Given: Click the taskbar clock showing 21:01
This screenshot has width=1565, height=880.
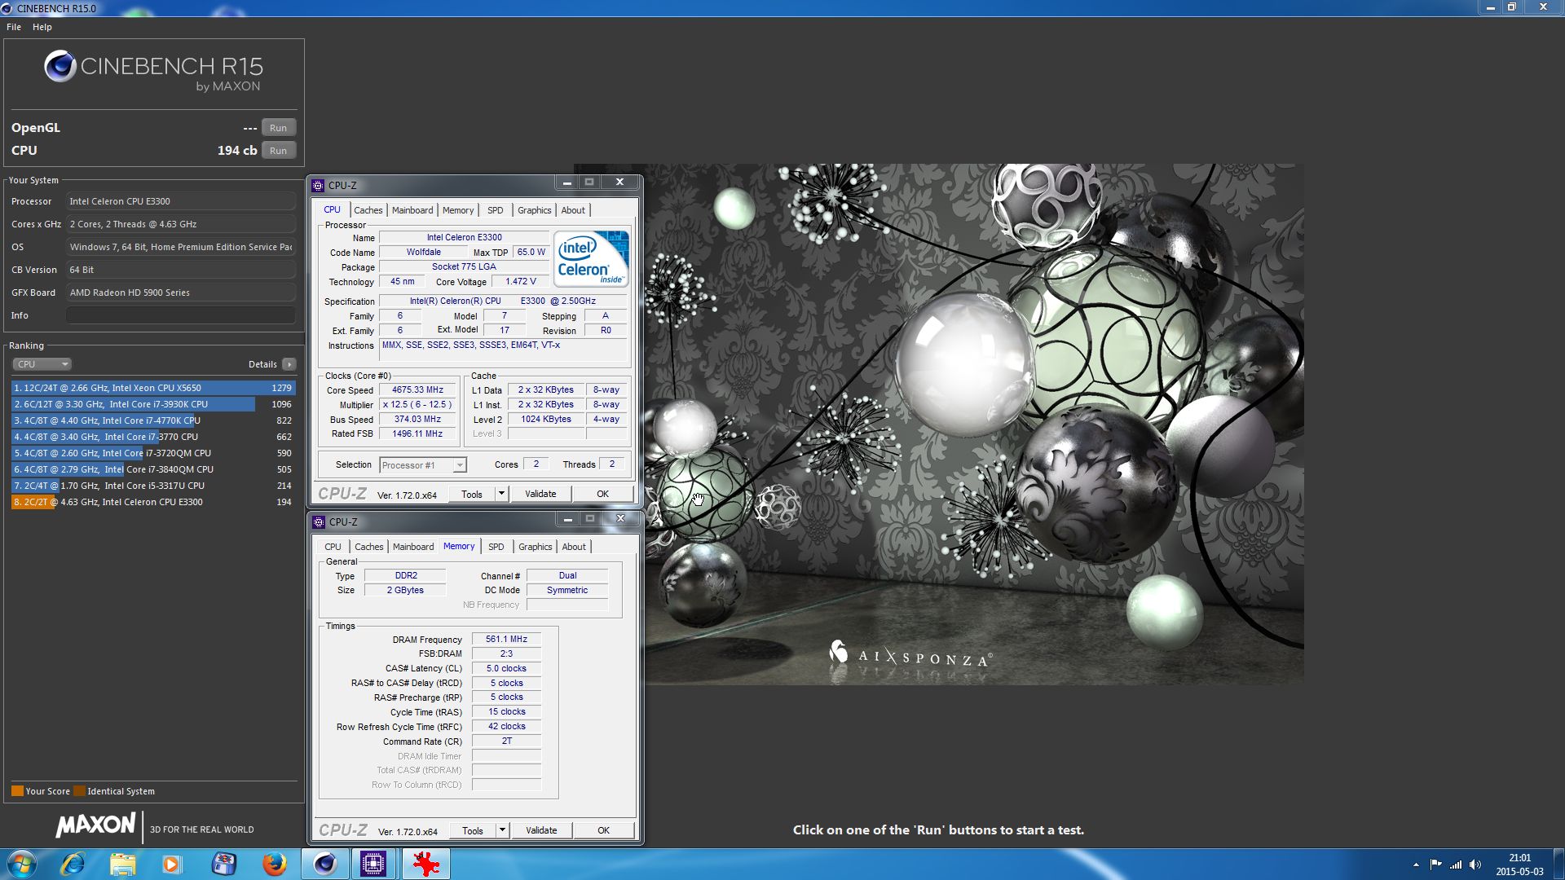Looking at the screenshot, I should pyautogui.click(x=1519, y=865).
